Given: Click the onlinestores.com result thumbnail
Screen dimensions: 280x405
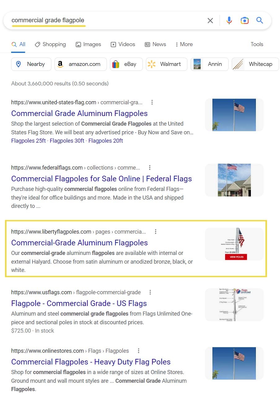Looking at the screenshot, I should 234,363.
